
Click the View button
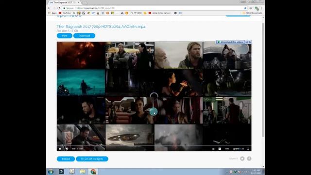[65, 35]
